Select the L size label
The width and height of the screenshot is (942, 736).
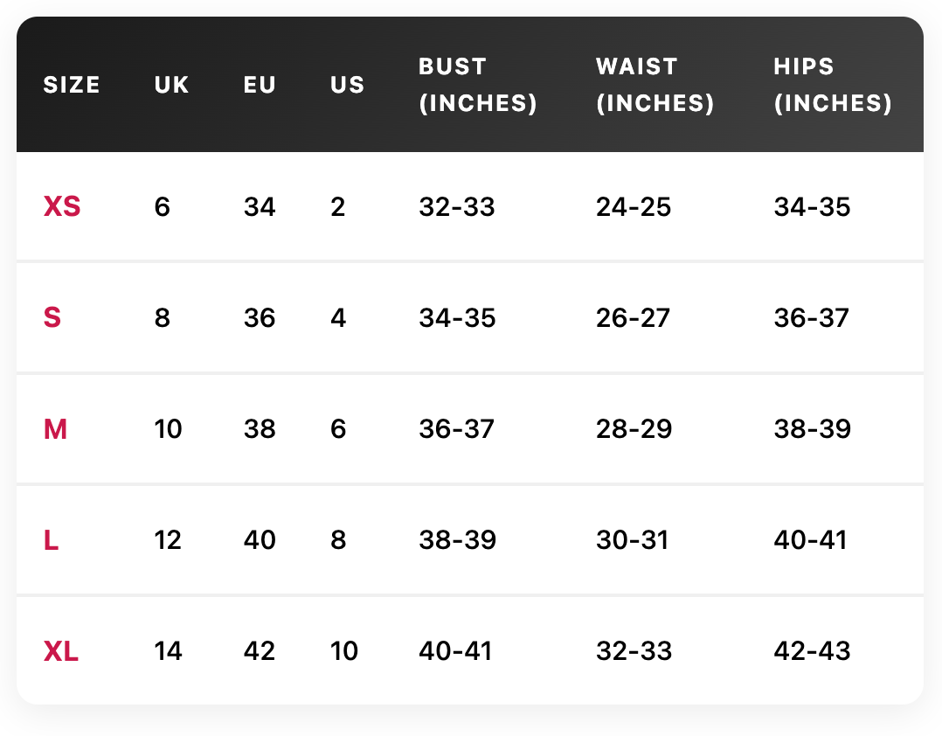51,540
